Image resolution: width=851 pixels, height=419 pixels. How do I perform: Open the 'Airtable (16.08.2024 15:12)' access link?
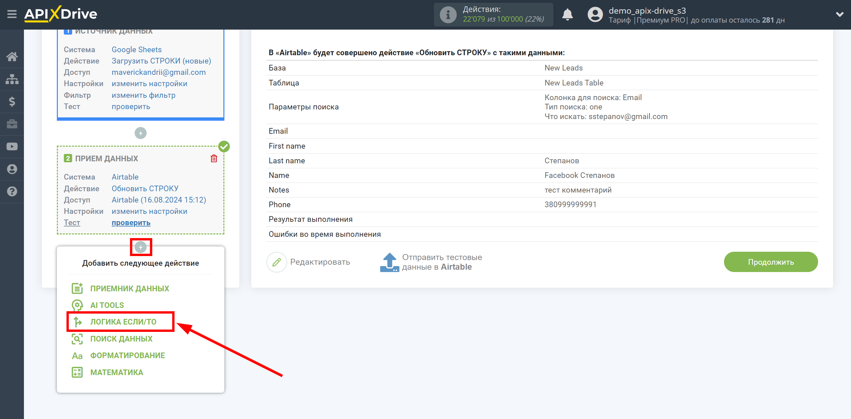(x=159, y=200)
